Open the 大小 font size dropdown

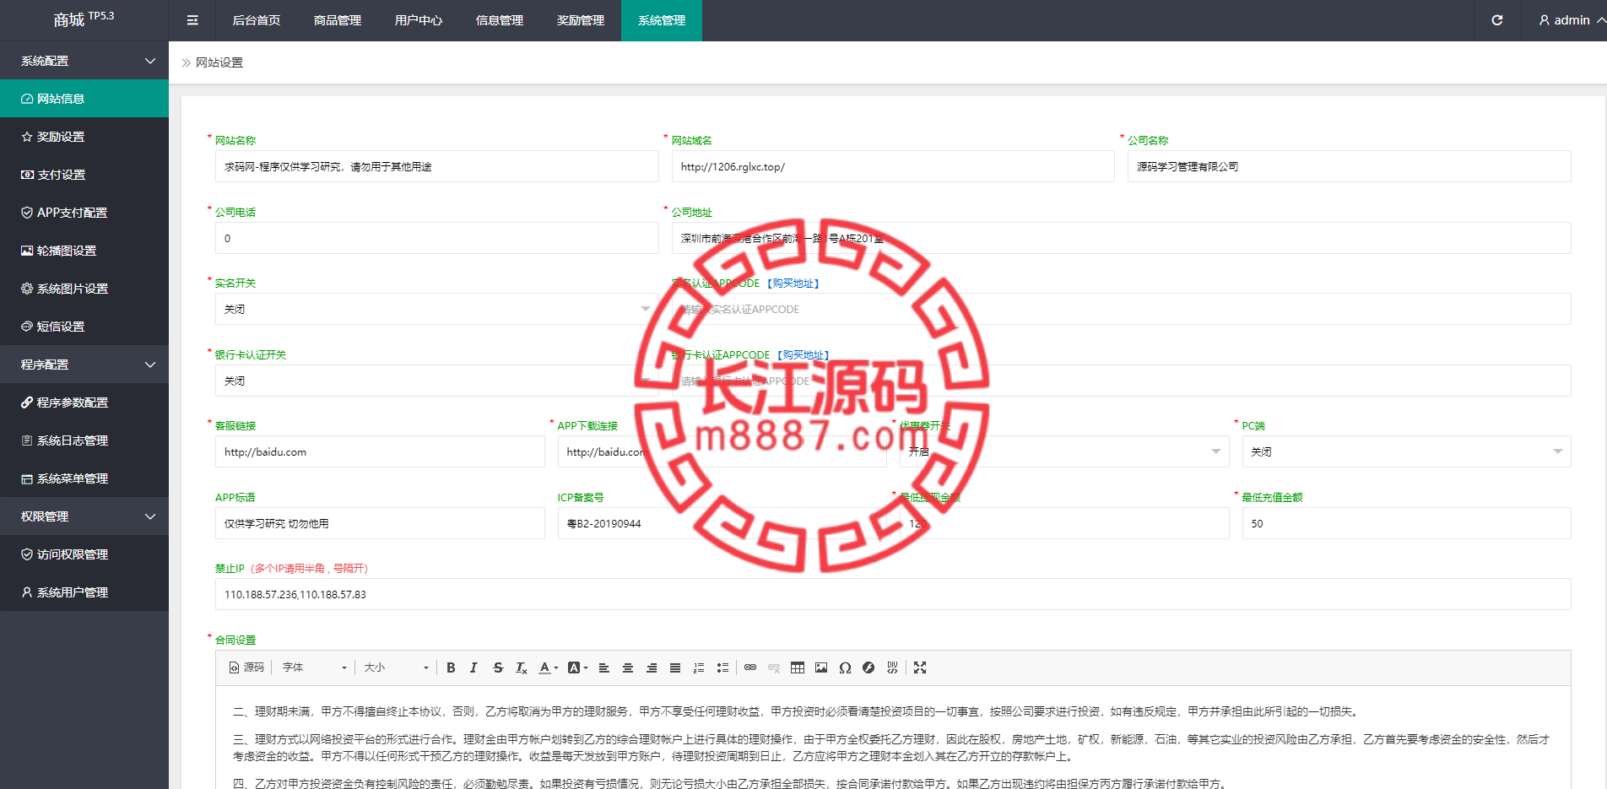tap(397, 667)
